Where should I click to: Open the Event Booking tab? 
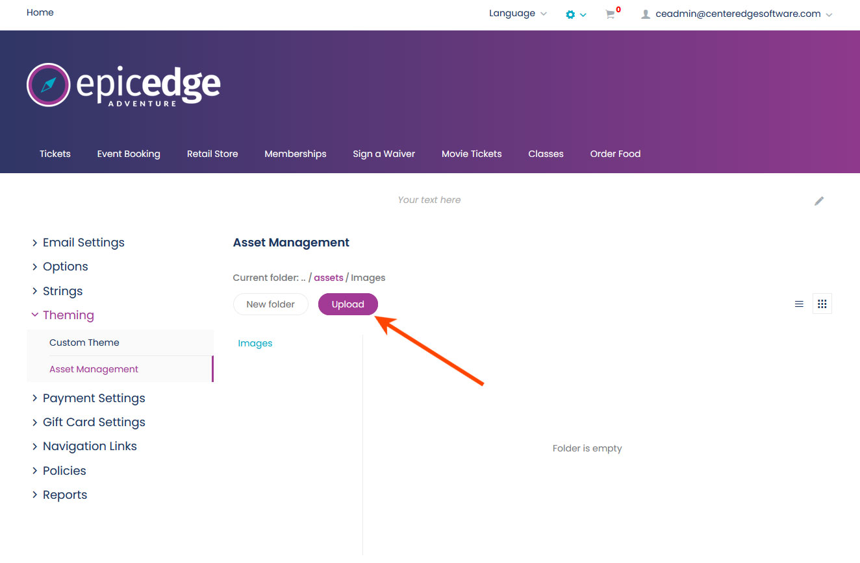(x=129, y=154)
